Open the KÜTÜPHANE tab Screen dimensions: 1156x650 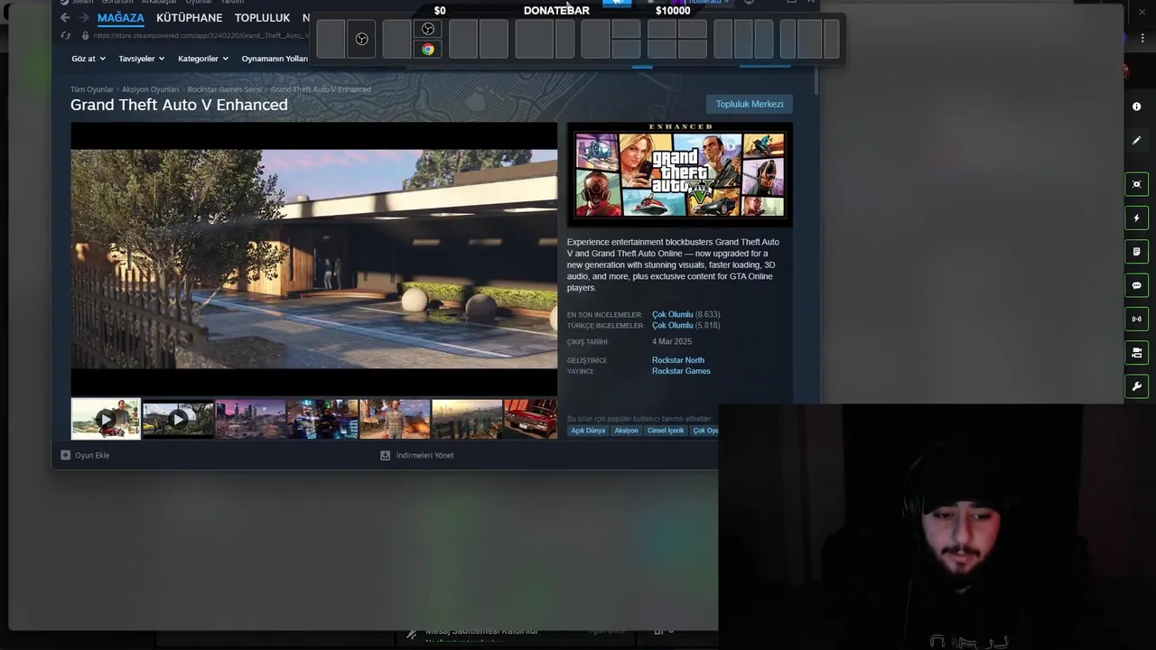(x=189, y=18)
